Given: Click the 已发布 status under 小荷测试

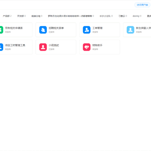Looking at the screenshot, I should 51,49.
